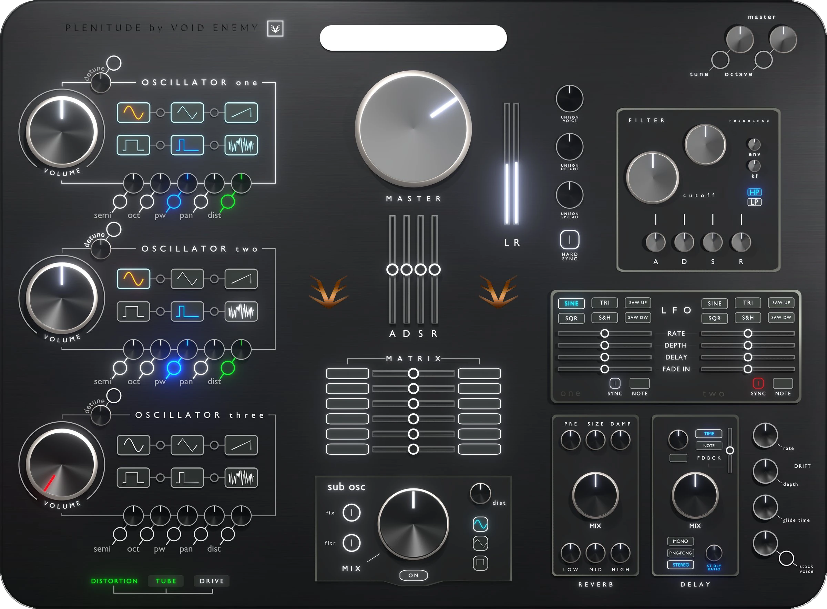Open first Matrix destination slot

pos(479,373)
